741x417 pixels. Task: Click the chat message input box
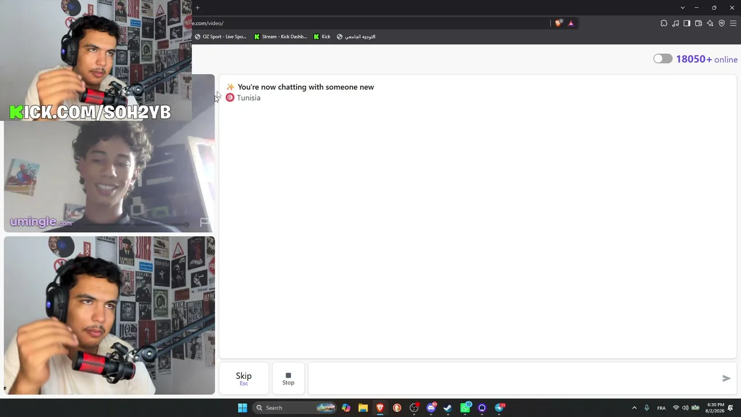click(513, 378)
